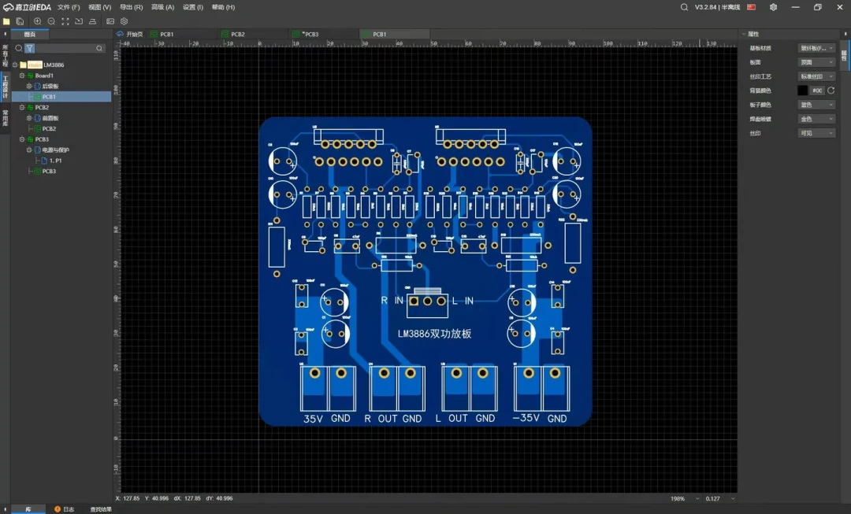This screenshot has height=514, width=851.
Task: Zoom in using the plus magnifier icon
Action: [x=38, y=21]
